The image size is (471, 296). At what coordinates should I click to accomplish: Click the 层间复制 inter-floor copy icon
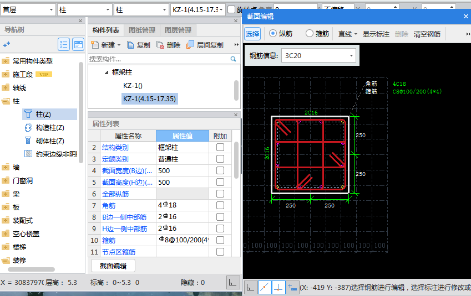click(x=190, y=45)
